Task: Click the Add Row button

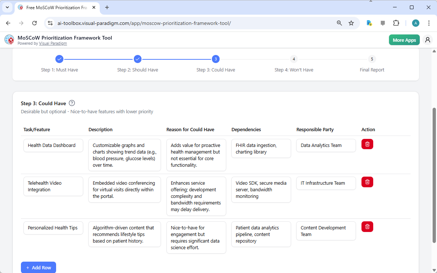Action: click(x=38, y=268)
